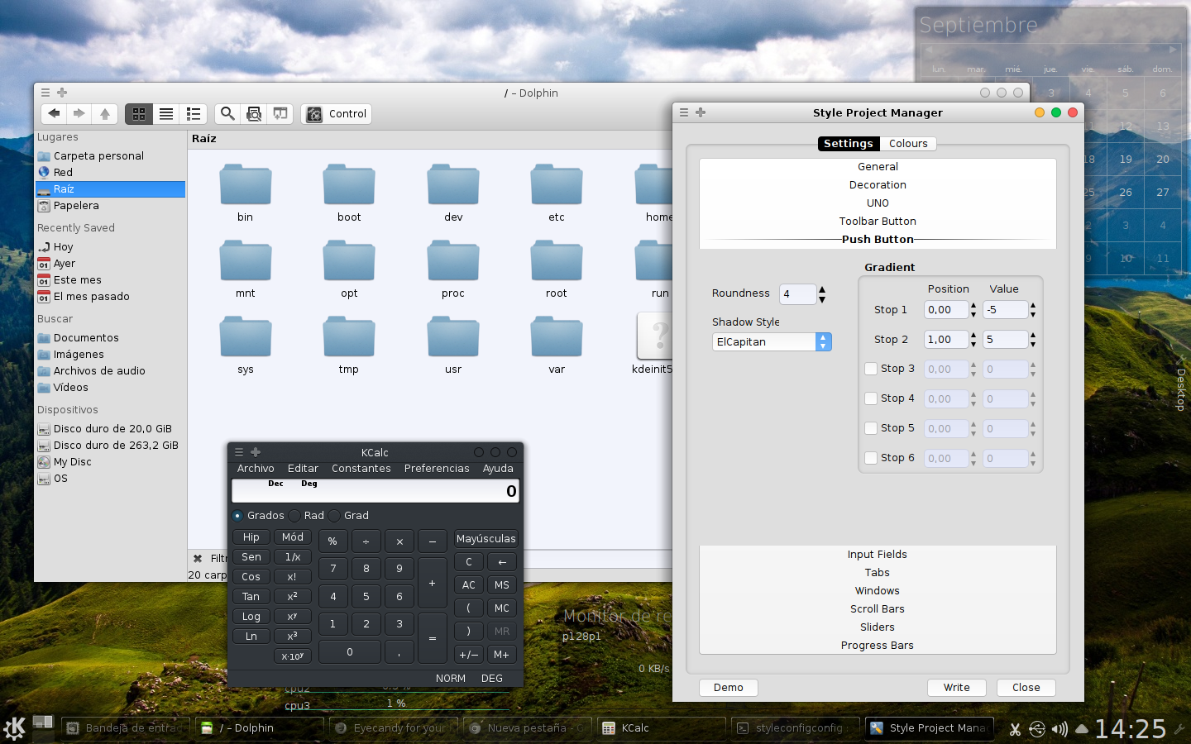Open the tmp folder
This screenshot has width=1191, height=744.
tap(349, 345)
